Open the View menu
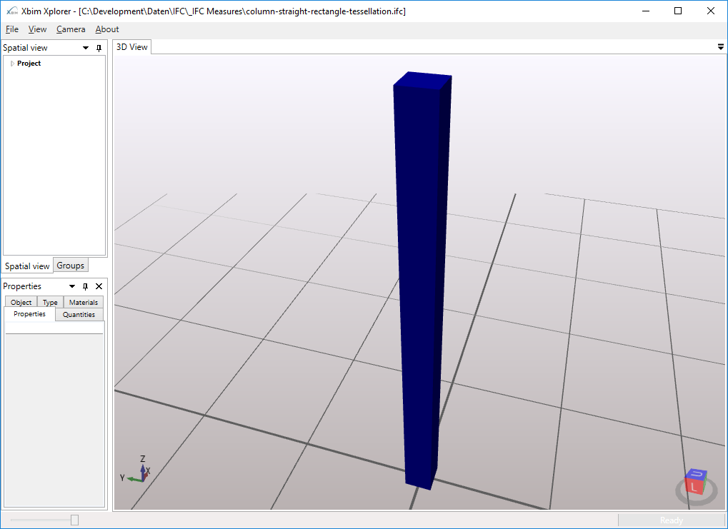The width and height of the screenshot is (728, 529). [37, 29]
